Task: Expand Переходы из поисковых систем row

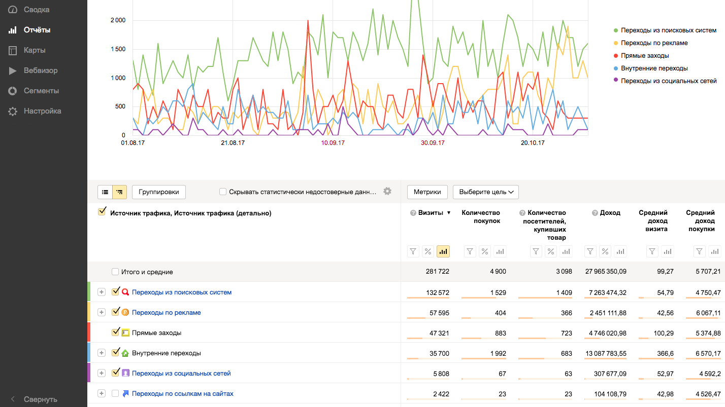Action: (102, 292)
